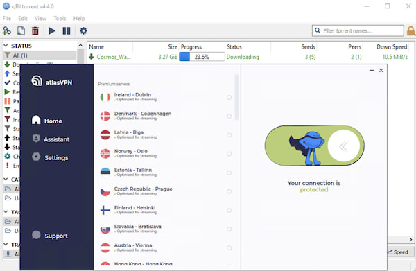Click the Ireland flag icon
This screenshot has height=271, width=416.
tap(105, 97)
